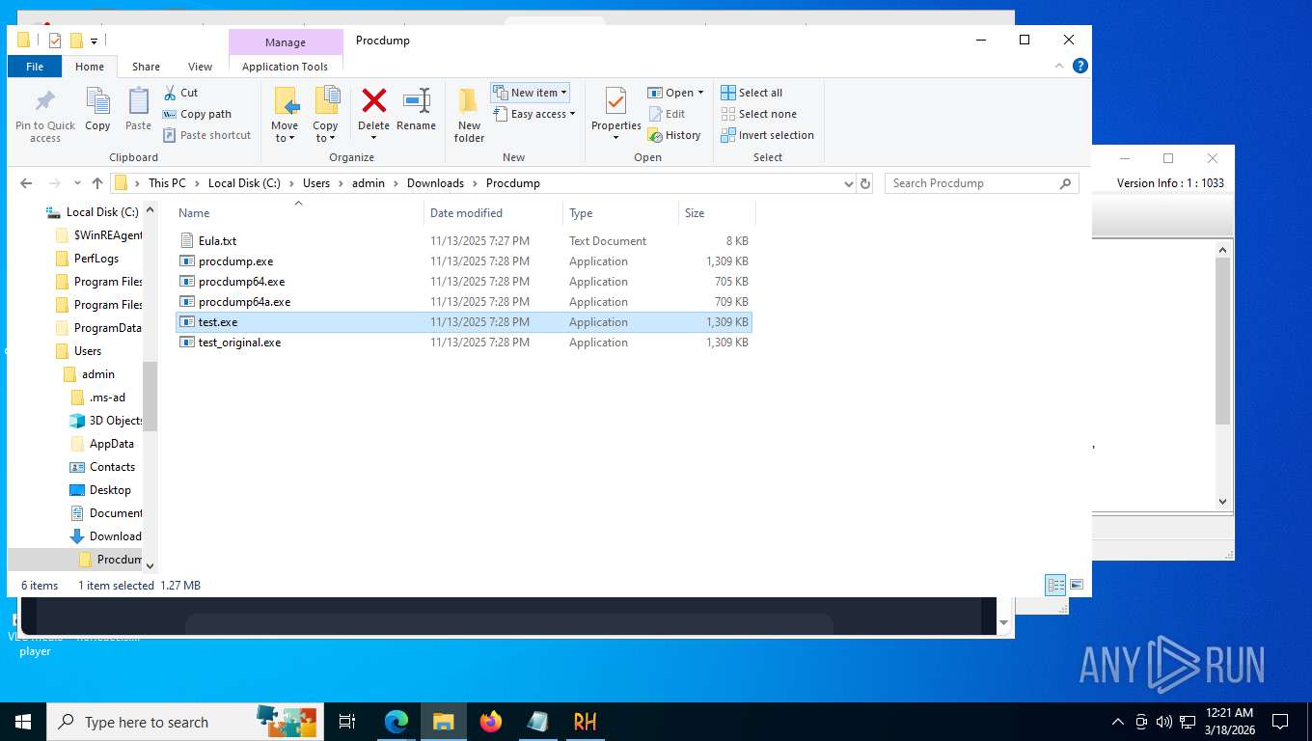1312x741 pixels.
Task: Select test_original.exe in file list
Action: pyautogui.click(x=464, y=343)
